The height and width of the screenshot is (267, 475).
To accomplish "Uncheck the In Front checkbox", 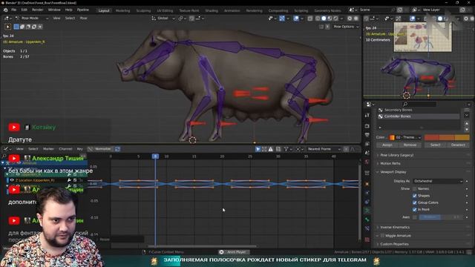I will coord(415,209).
